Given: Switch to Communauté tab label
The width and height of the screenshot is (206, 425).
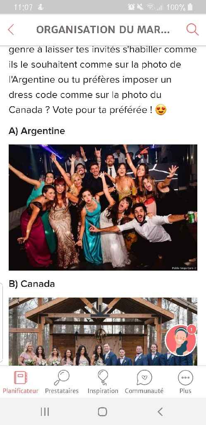Looking at the screenshot, I should 144,391.
